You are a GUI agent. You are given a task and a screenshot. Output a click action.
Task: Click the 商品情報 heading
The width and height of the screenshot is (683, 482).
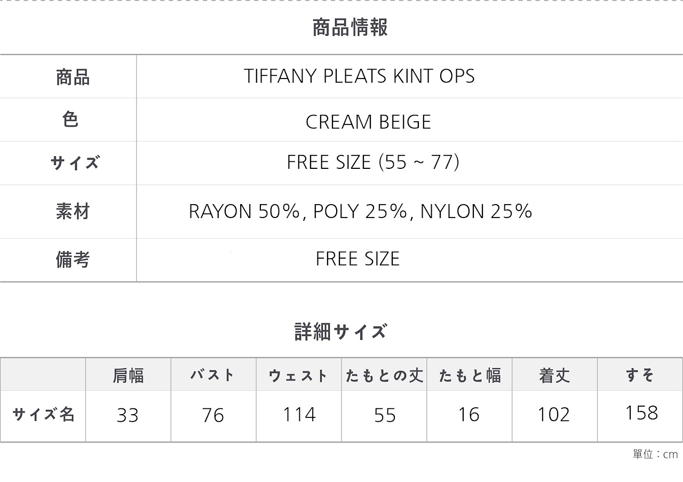pos(350,27)
